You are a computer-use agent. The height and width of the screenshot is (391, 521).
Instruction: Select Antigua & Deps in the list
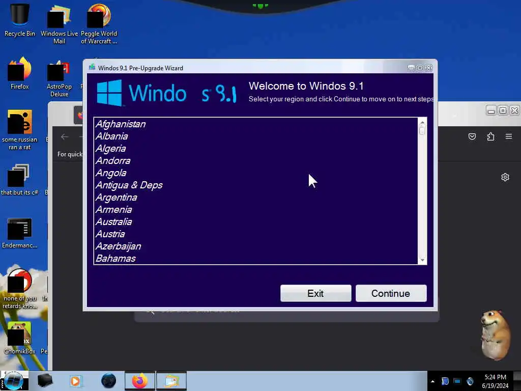[255, 185]
